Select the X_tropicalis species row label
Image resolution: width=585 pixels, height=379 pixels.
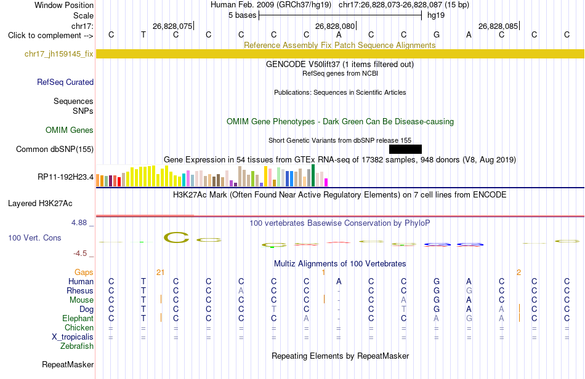pyautogui.click(x=73, y=337)
